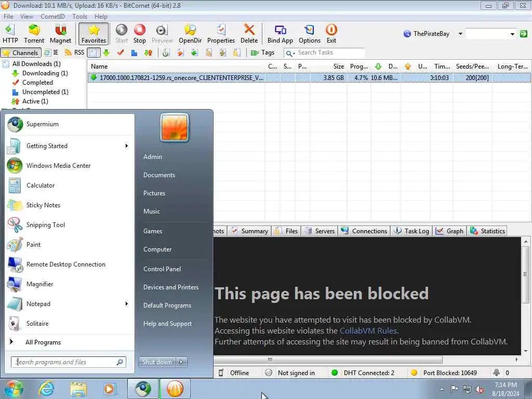Open the Tools menu
532x399 pixels.
79,16
